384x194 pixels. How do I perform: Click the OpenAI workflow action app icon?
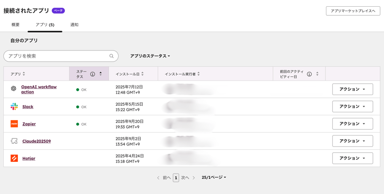click(x=14, y=89)
